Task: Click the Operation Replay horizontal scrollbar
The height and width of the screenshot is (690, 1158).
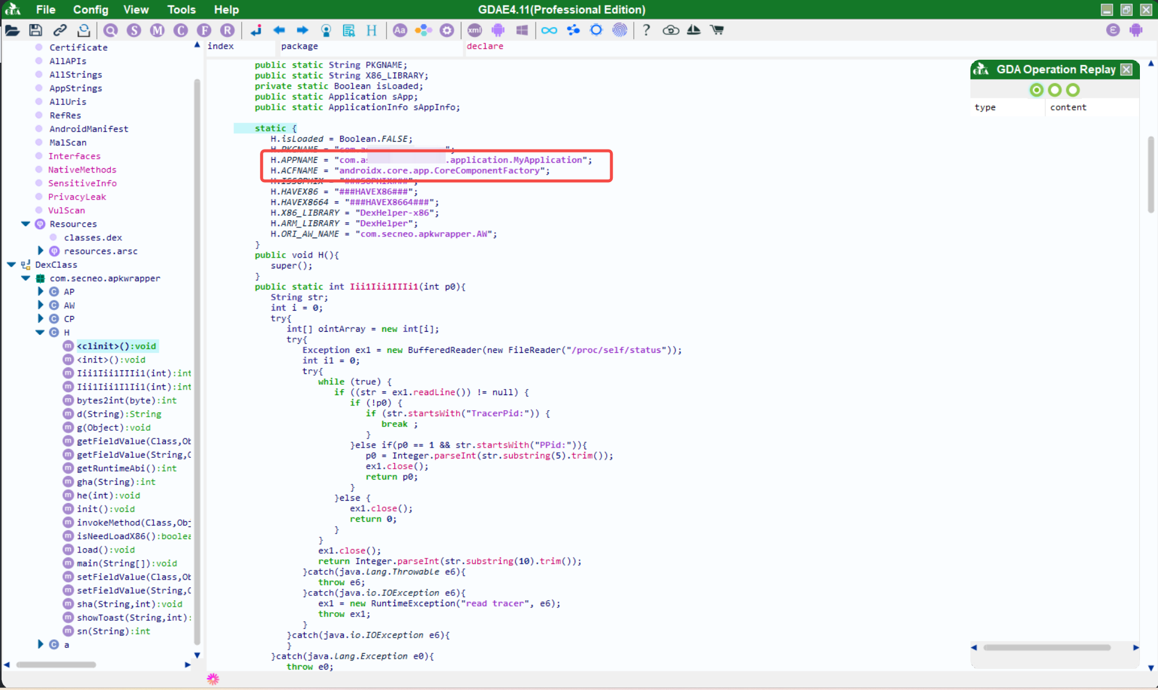Action: pos(1046,647)
